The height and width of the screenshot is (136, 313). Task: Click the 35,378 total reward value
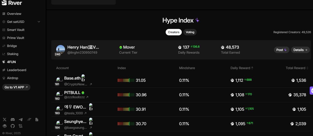[300, 95]
